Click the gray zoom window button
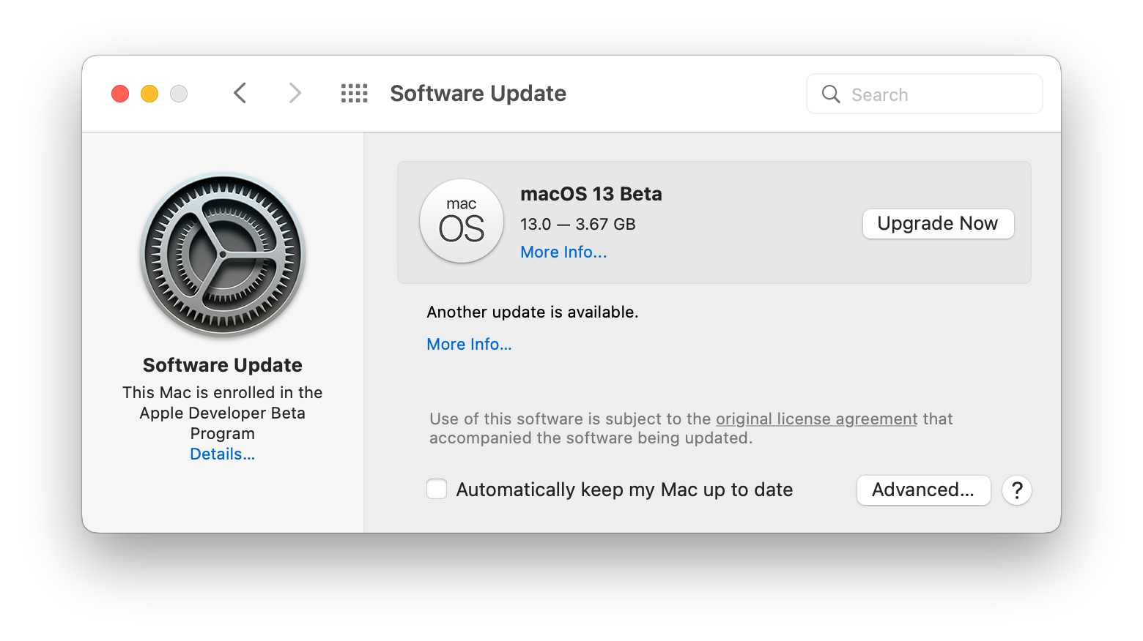Image resolution: width=1143 pixels, height=641 pixels. pos(179,94)
